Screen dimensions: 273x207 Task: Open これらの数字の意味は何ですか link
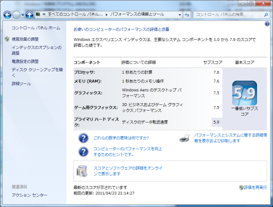point(121,138)
